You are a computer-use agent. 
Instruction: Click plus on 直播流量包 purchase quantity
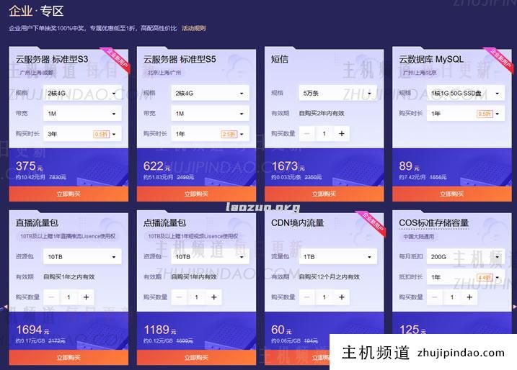[x=86, y=297]
